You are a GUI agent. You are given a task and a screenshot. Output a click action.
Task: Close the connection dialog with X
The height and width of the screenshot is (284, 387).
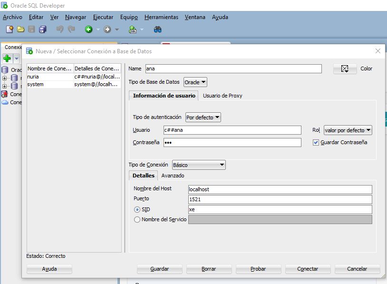(x=377, y=51)
